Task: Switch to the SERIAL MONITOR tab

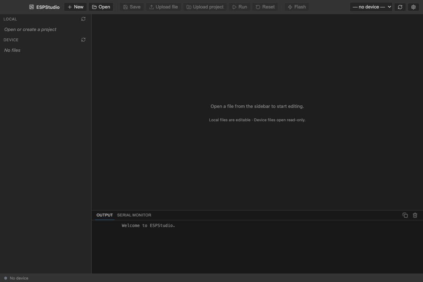Action: [x=134, y=215]
